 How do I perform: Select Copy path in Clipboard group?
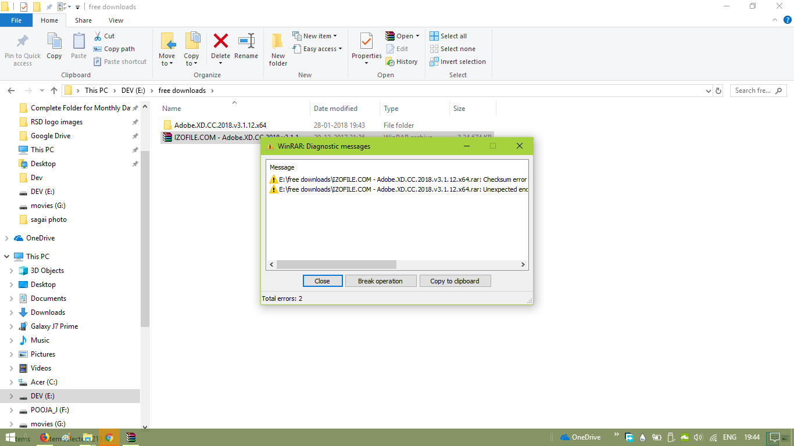pos(115,49)
